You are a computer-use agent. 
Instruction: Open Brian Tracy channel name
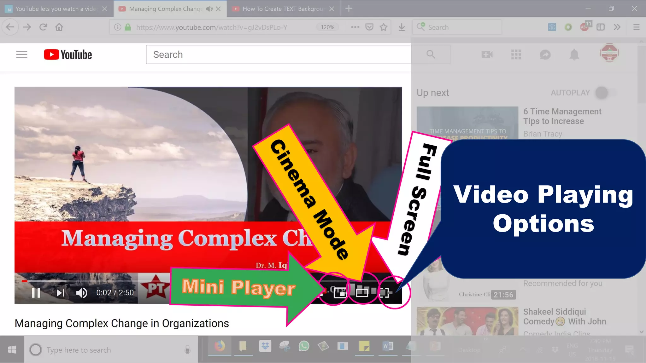[543, 134]
